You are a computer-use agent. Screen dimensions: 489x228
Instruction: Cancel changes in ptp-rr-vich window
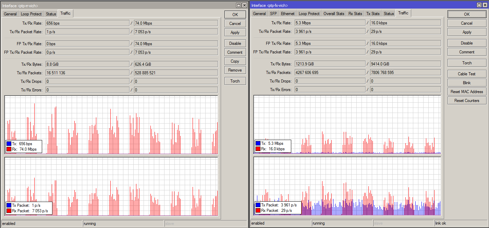[x=235, y=24]
